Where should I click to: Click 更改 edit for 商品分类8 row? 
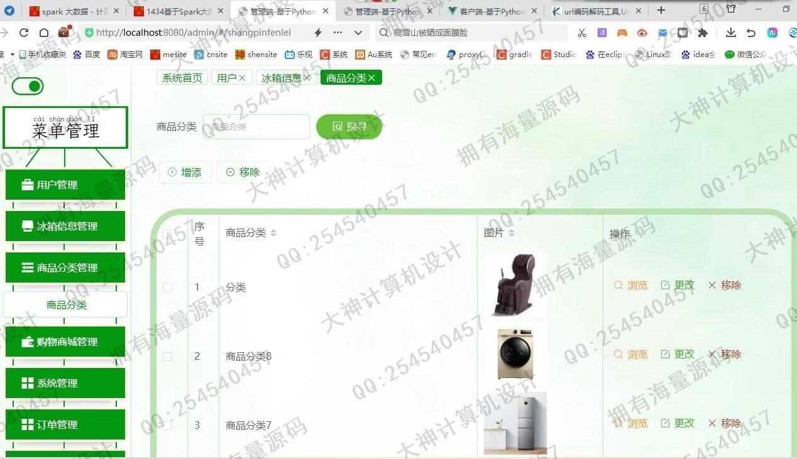coord(678,354)
